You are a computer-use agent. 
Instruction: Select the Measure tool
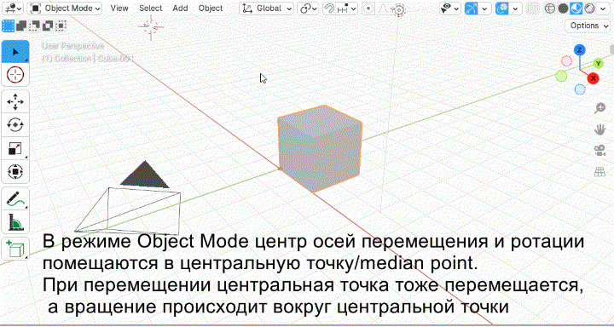[15, 222]
